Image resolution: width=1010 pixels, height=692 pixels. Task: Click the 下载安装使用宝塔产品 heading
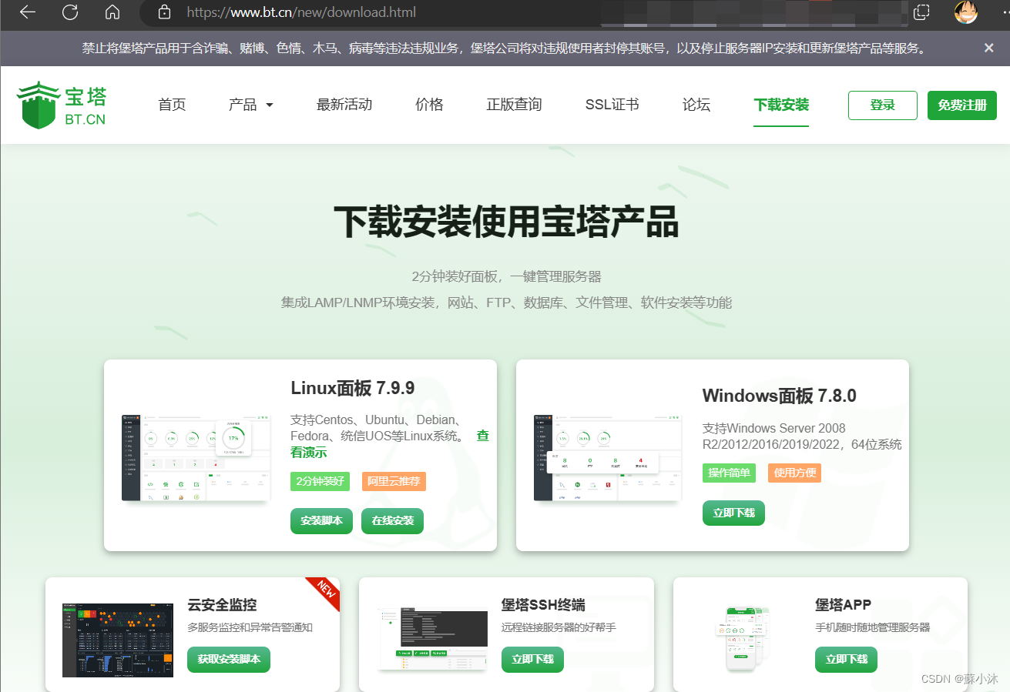506,222
